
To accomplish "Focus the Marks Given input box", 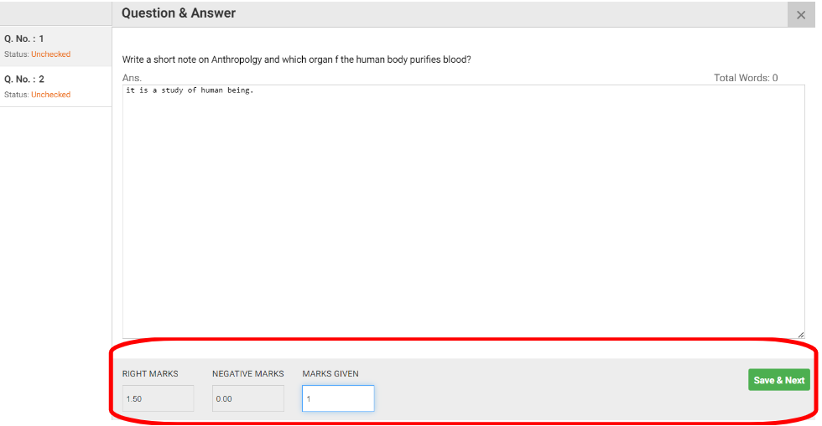I will (x=338, y=398).
